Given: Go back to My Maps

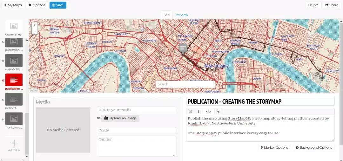Looking at the screenshot, I should point(13,5).
